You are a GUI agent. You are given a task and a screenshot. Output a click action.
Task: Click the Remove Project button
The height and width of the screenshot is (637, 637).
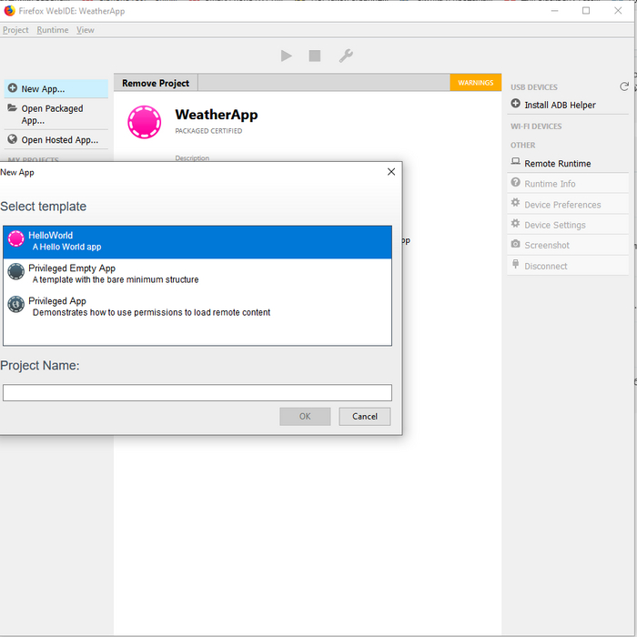click(156, 83)
